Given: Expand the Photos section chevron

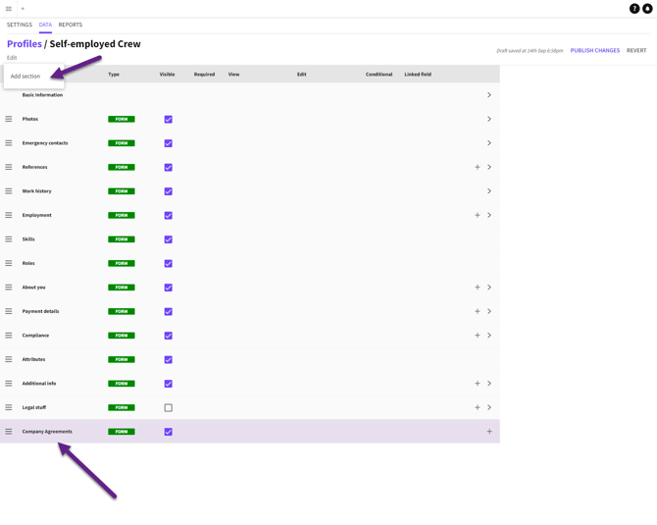Looking at the screenshot, I should coord(489,119).
